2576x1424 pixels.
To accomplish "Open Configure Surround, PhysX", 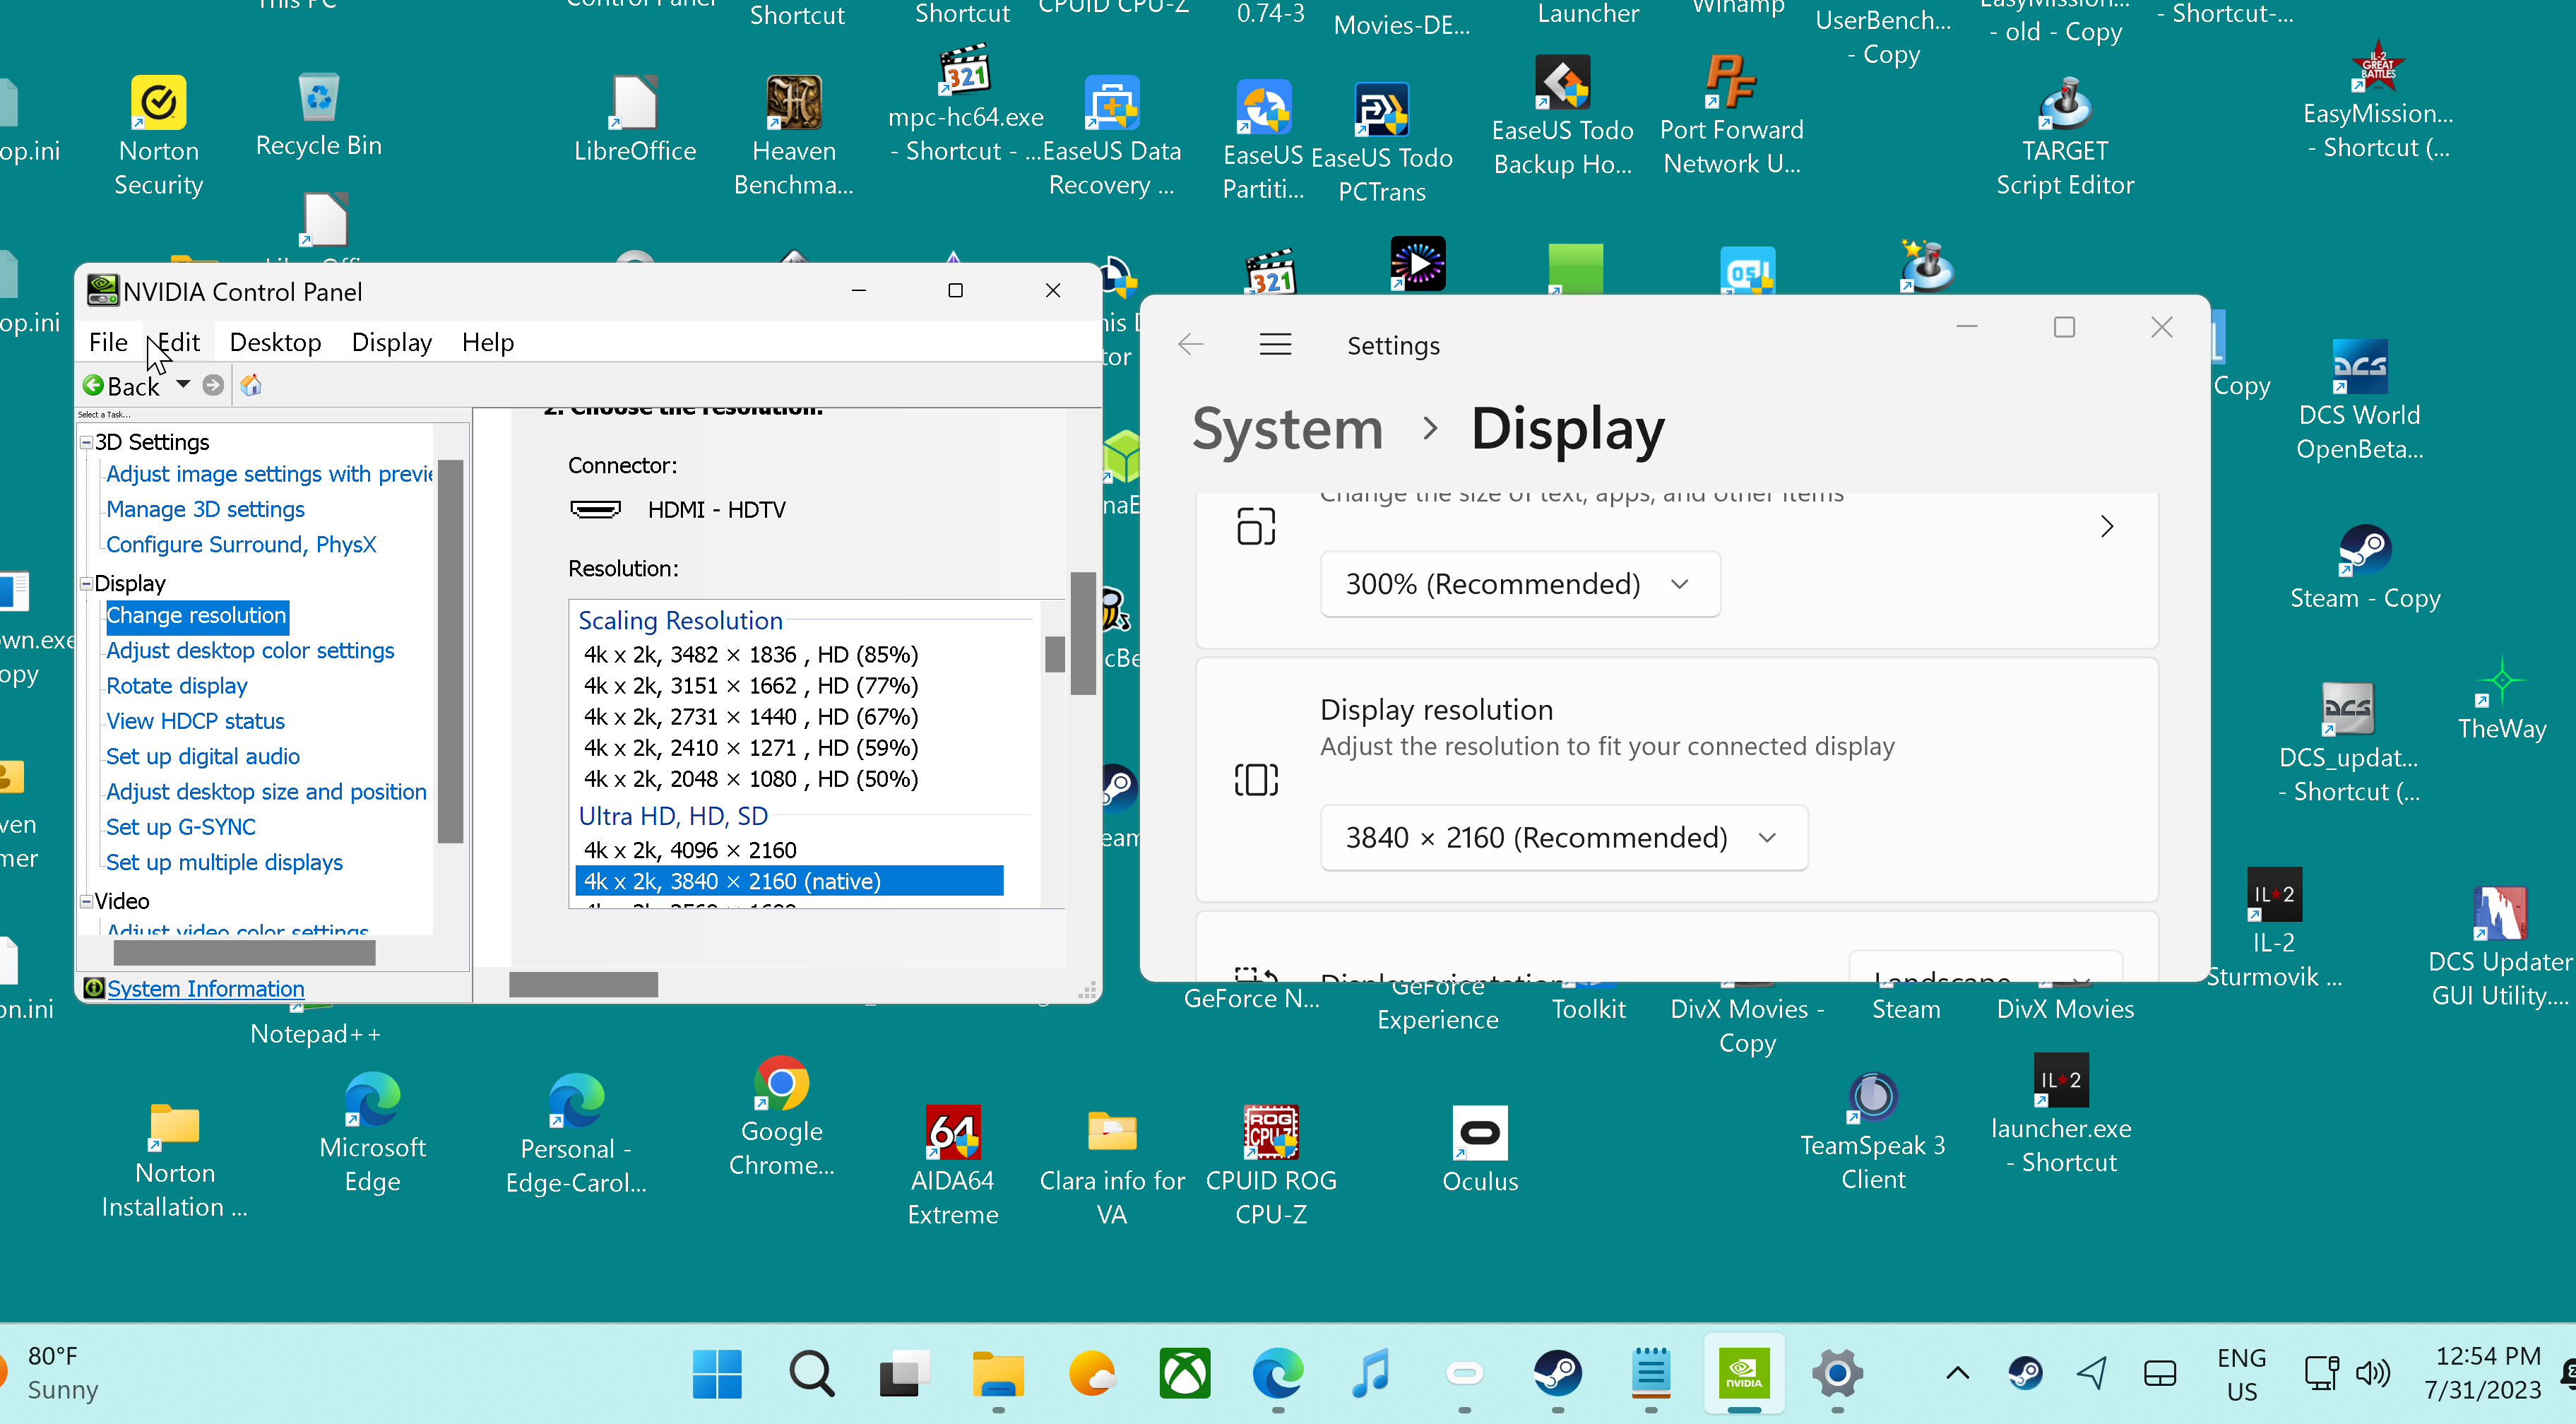I will coord(241,544).
